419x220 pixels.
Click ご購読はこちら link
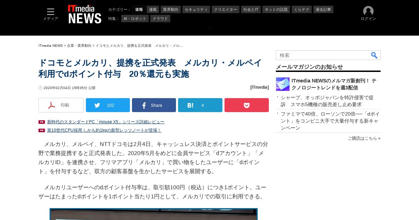(x=364, y=138)
